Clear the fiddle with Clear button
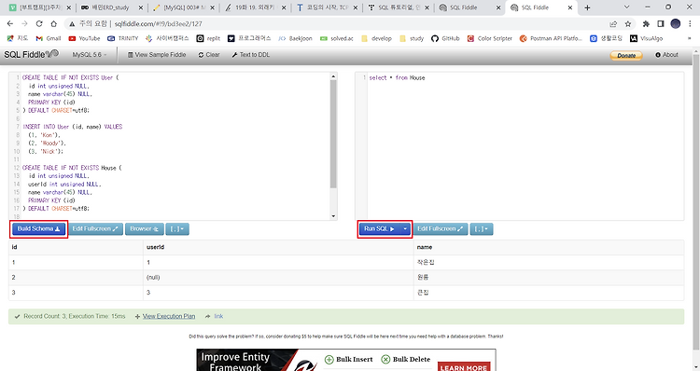 pyautogui.click(x=209, y=55)
